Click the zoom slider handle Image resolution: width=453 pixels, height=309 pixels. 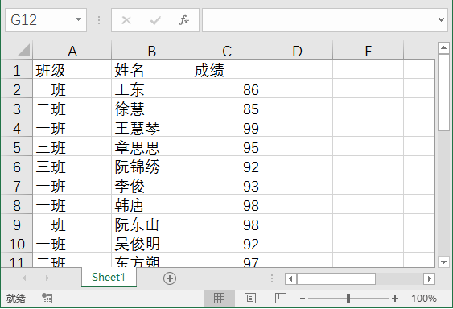tap(348, 298)
